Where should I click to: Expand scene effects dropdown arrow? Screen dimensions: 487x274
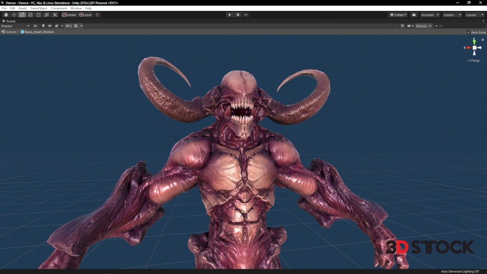[x=62, y=26]
